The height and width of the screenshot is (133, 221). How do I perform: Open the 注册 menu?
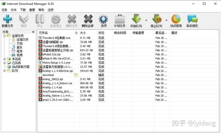(x=50, y=10)
